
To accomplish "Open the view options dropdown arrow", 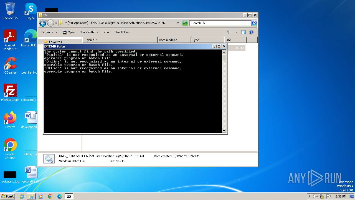I will coord(236,32).
